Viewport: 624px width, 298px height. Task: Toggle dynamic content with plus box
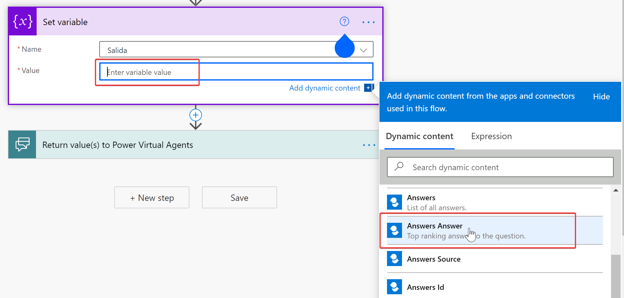pyautogui.click(x=368, y=88)
